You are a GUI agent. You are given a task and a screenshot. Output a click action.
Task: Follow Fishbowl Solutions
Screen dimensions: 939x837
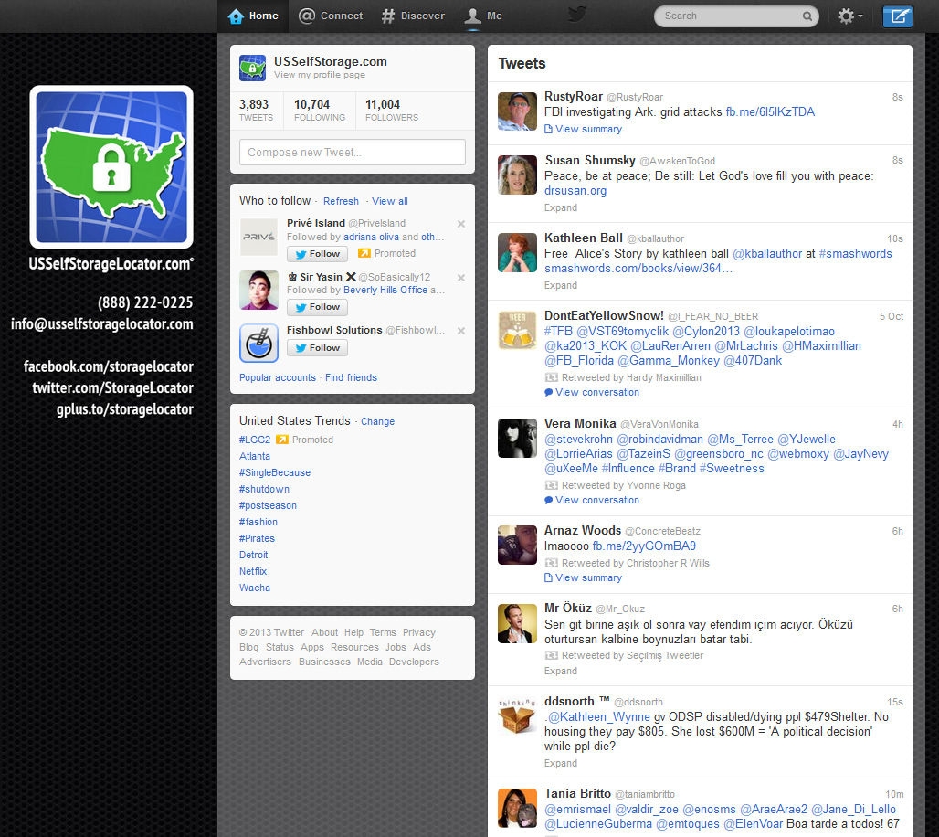point(317,347)
